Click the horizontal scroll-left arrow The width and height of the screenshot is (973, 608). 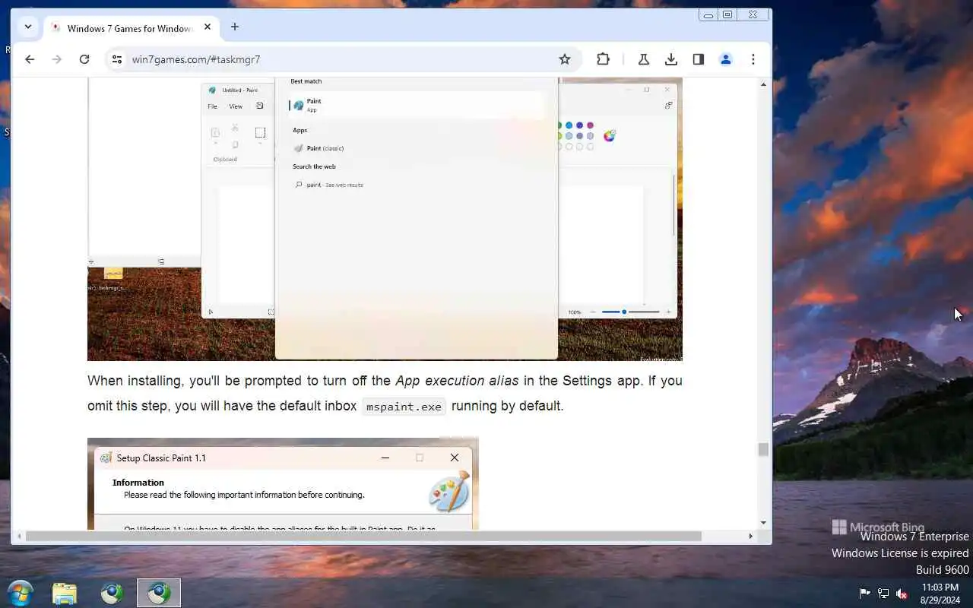(19, 536)
